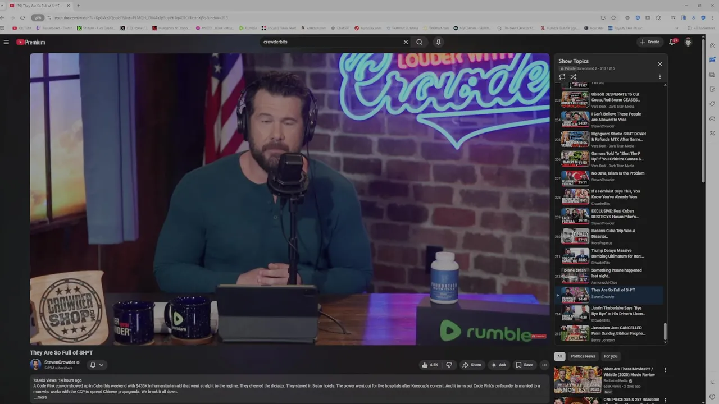Open the Create button menu
The width and height of the screenshot is (719, 404).
click(x=650, y=42)
